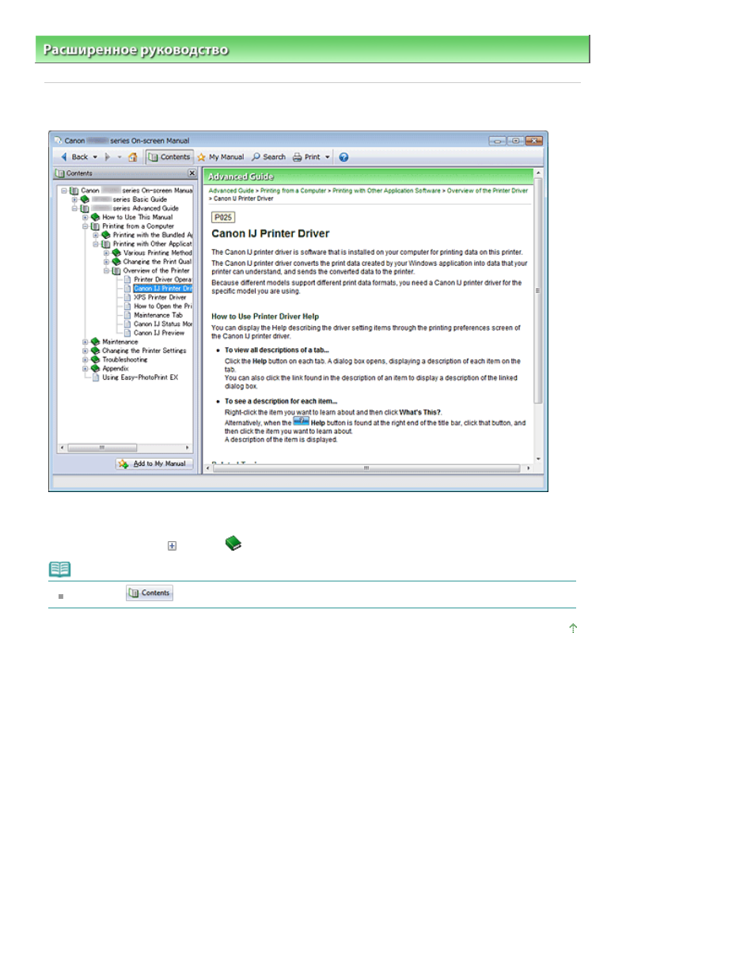This screenshot has width=755, height=977.
Task: Follow the Printing from a Computer breadcrumb link
Action: click(293, 191)
